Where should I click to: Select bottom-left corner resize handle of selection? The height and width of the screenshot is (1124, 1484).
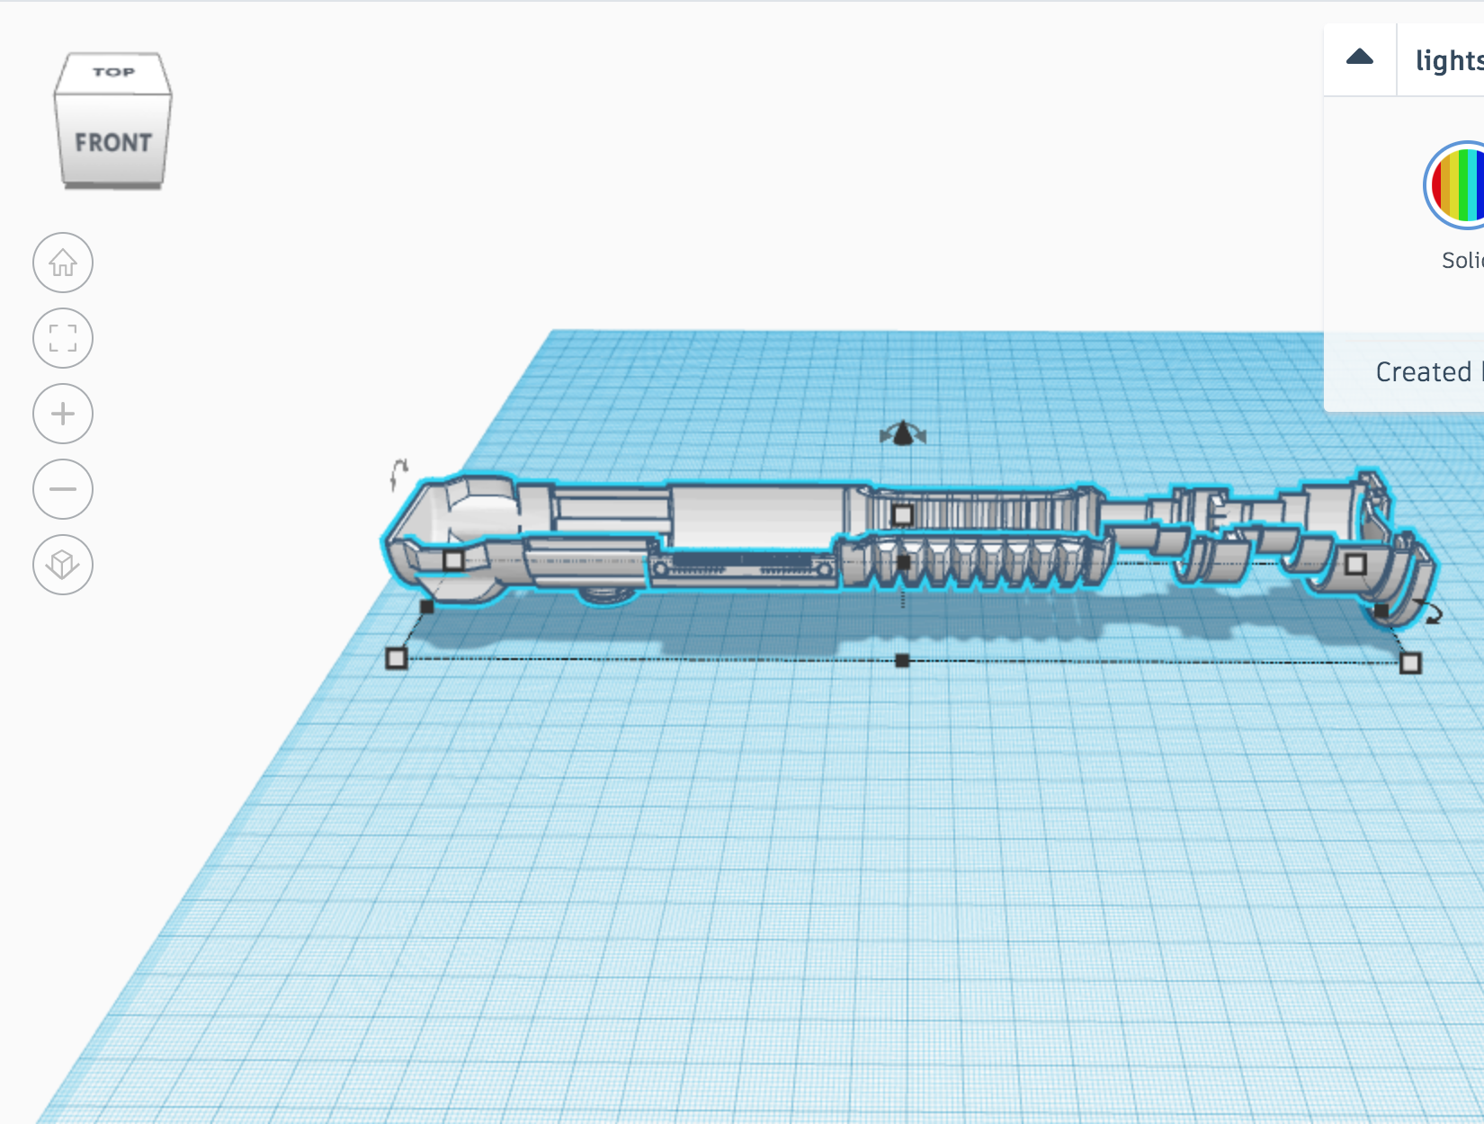pos(396,658)
